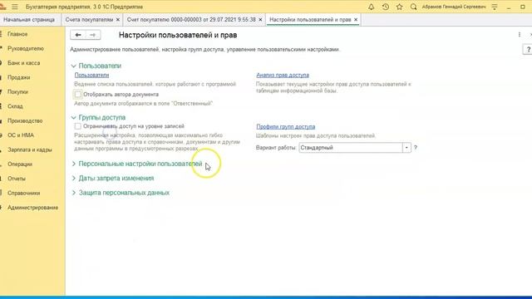Screen dimensions: 532x299
Task: Click the forward arrow navigation button
Action: [92, 35]
